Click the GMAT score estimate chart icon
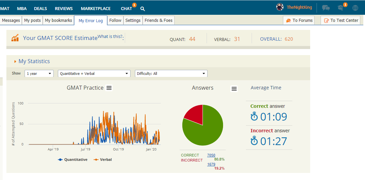 [x=15, y=38]
